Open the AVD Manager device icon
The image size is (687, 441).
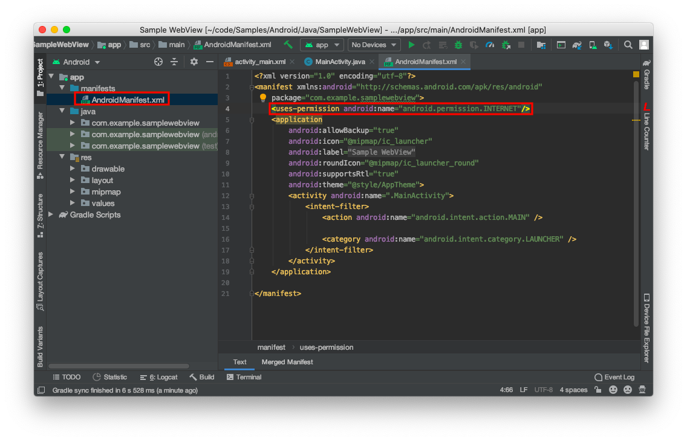593,45
